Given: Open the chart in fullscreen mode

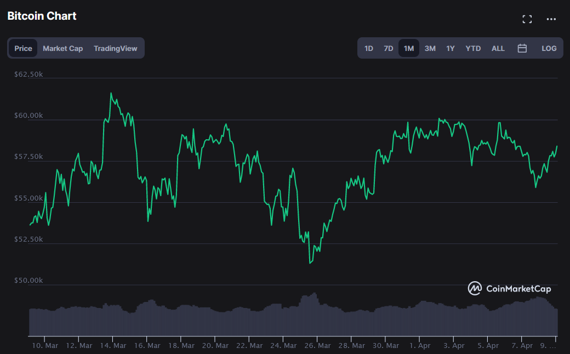Looking at the screenshot, I should 527,19.
